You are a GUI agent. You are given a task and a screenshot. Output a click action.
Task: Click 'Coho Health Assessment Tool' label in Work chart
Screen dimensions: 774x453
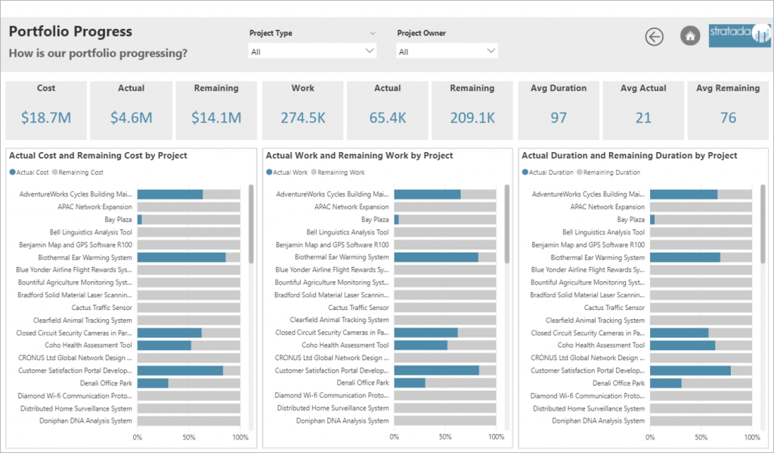(345, 346)
